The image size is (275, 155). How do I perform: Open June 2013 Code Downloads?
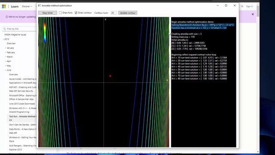(x=22, y=104)
